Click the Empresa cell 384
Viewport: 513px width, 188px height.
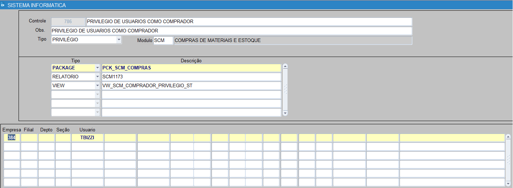12,138
